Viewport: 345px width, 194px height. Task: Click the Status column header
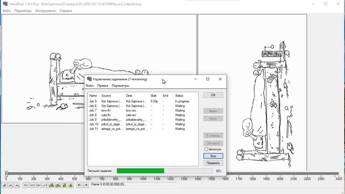pyautogui.click(x=179, y=96)
